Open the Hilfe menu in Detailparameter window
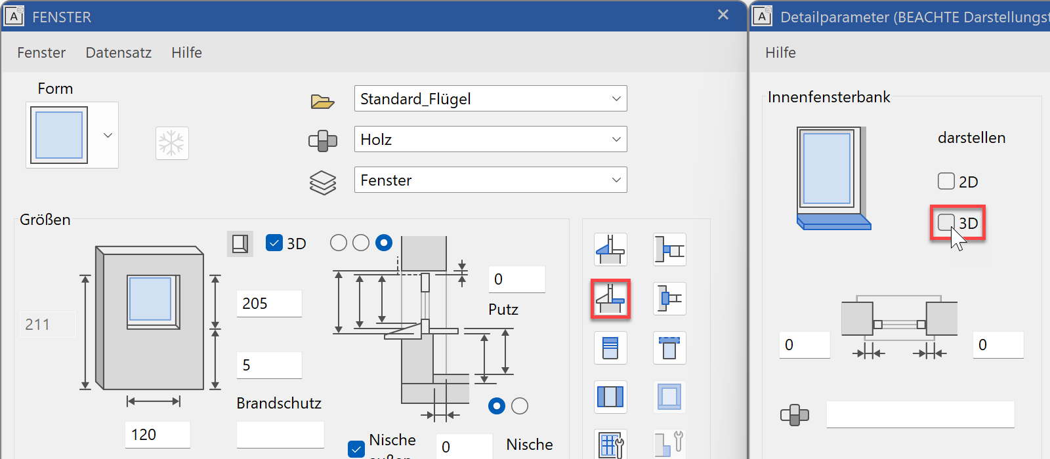This screenshot has width=1050, height=459. pos(780,52)
